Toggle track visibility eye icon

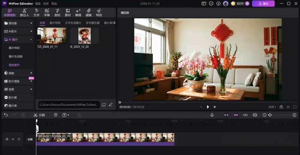click(x=13, y=139)
